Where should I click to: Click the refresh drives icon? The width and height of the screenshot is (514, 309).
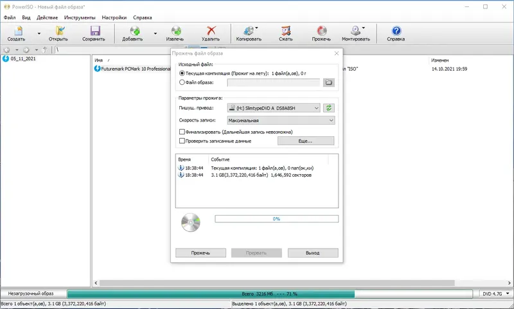329,108
